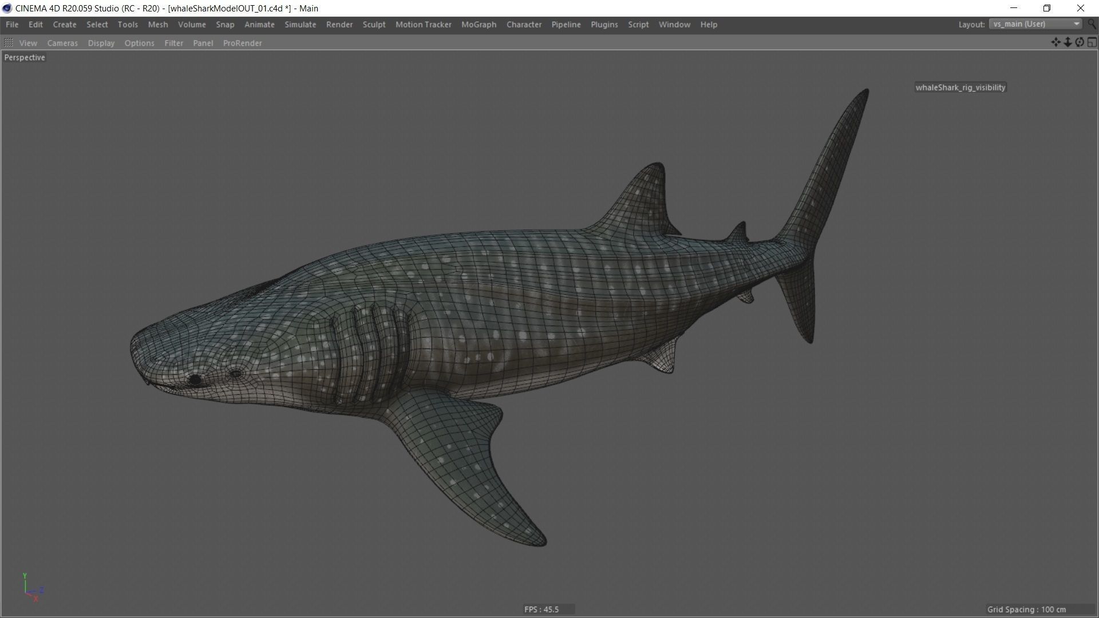The width and height of the screenshot is (1099, 618).
Task: Click the XYZ world axis indicator
Action: pos(33,588)
